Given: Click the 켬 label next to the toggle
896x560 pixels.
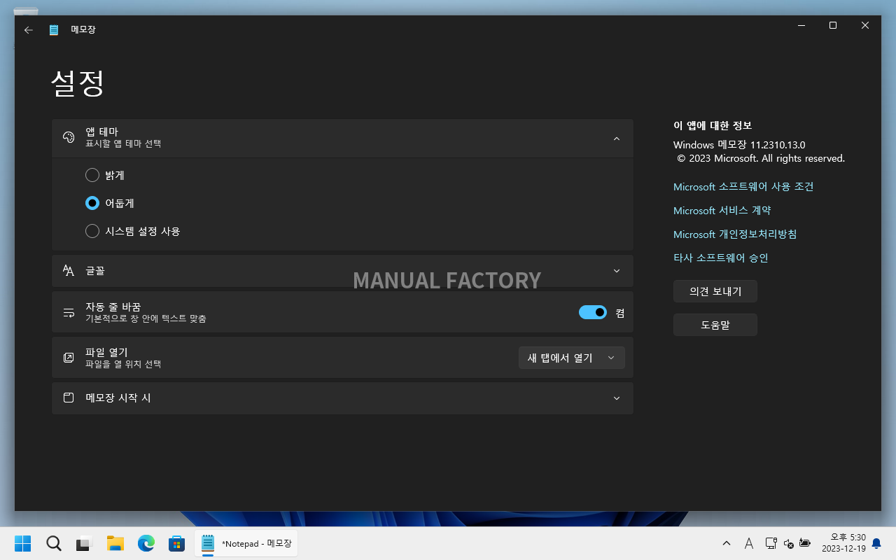Looking at the screenshot, I should click(619, 313).
